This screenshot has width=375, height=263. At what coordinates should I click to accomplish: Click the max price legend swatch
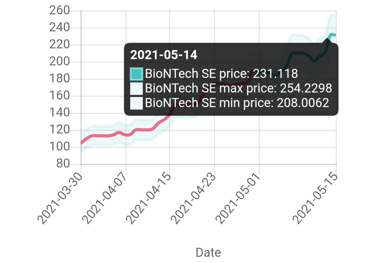pos(136,88)
